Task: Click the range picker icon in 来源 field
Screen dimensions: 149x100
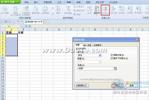Action: coord(115,68)
